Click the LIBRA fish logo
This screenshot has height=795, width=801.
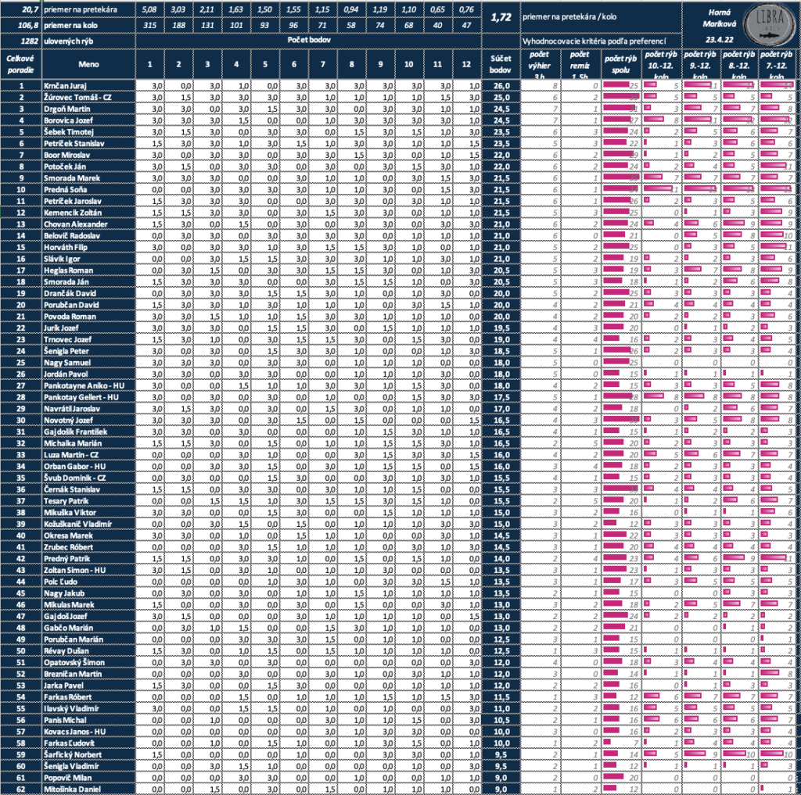tap(771, 24)
